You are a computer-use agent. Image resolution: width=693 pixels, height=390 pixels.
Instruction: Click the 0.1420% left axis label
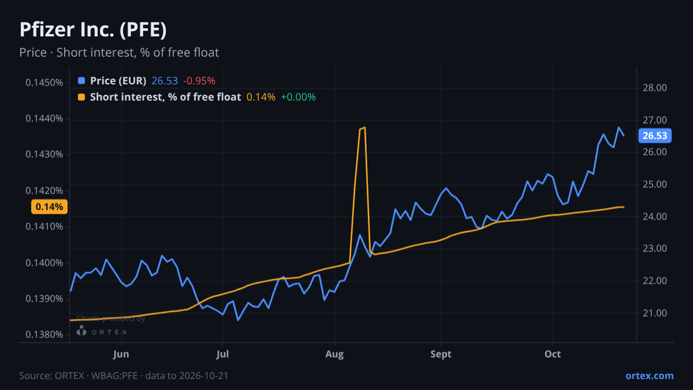pyautogui.click(x=44, y=191)
